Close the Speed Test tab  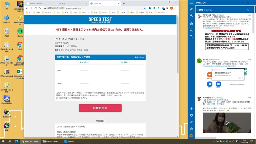(x=118, y=3)
